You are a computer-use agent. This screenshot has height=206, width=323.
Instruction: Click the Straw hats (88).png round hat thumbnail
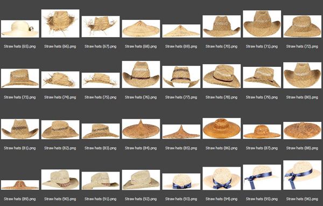pos(302,131)
